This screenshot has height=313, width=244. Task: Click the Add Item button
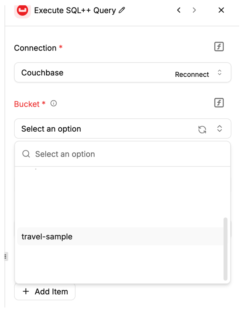(x=45, y=291)
